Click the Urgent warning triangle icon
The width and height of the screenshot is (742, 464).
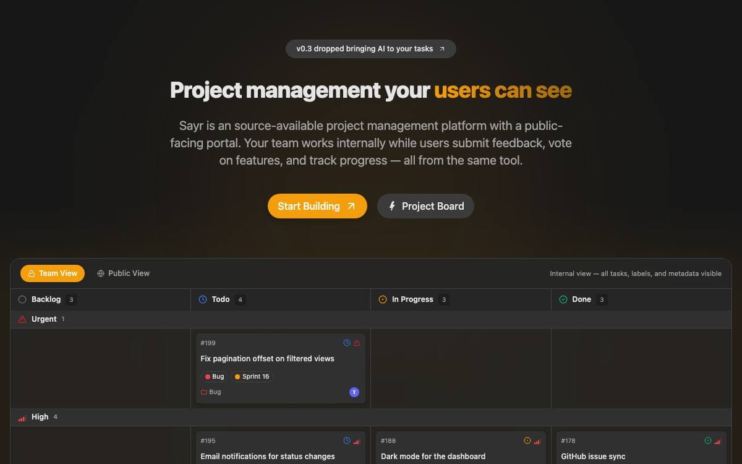(22, 319)
